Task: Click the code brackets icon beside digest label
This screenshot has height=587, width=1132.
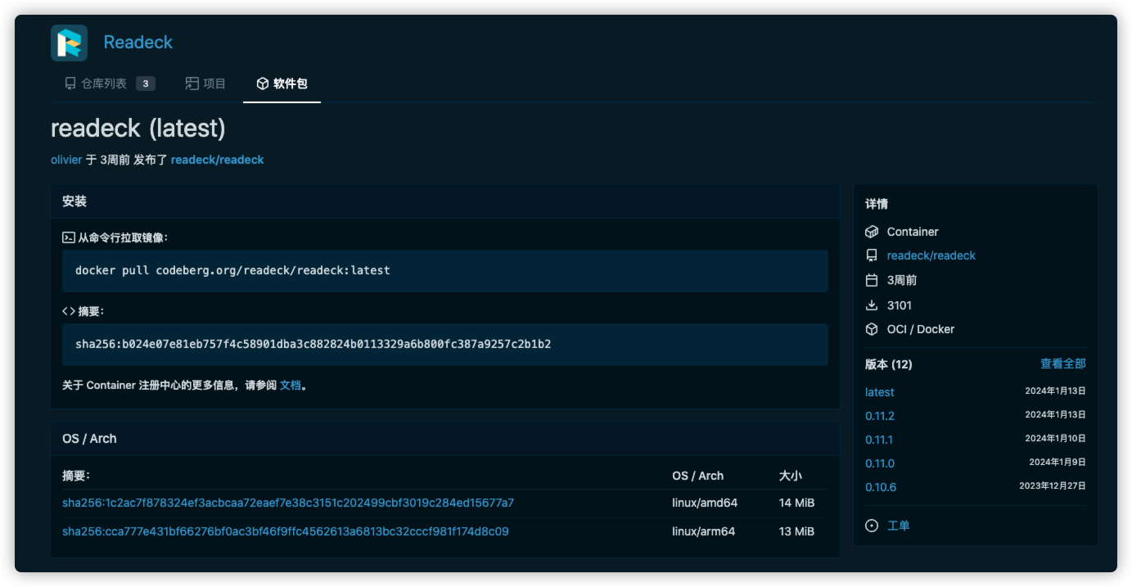Action: pos(69,311)
